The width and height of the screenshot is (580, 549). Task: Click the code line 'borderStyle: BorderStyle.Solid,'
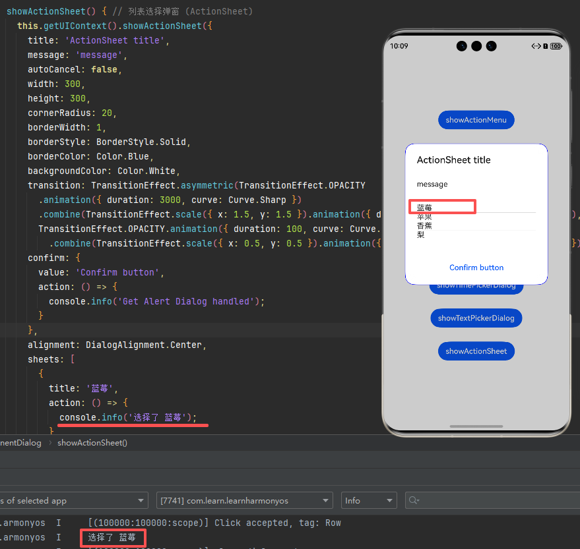tap(109, 142)
